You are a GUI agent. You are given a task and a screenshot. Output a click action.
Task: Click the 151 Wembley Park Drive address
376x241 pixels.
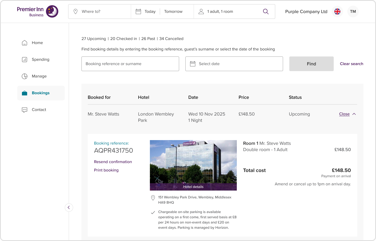(x=195, y=200)
